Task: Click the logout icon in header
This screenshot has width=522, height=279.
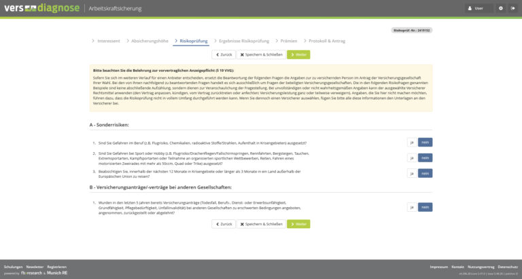Action: (513, 8)
